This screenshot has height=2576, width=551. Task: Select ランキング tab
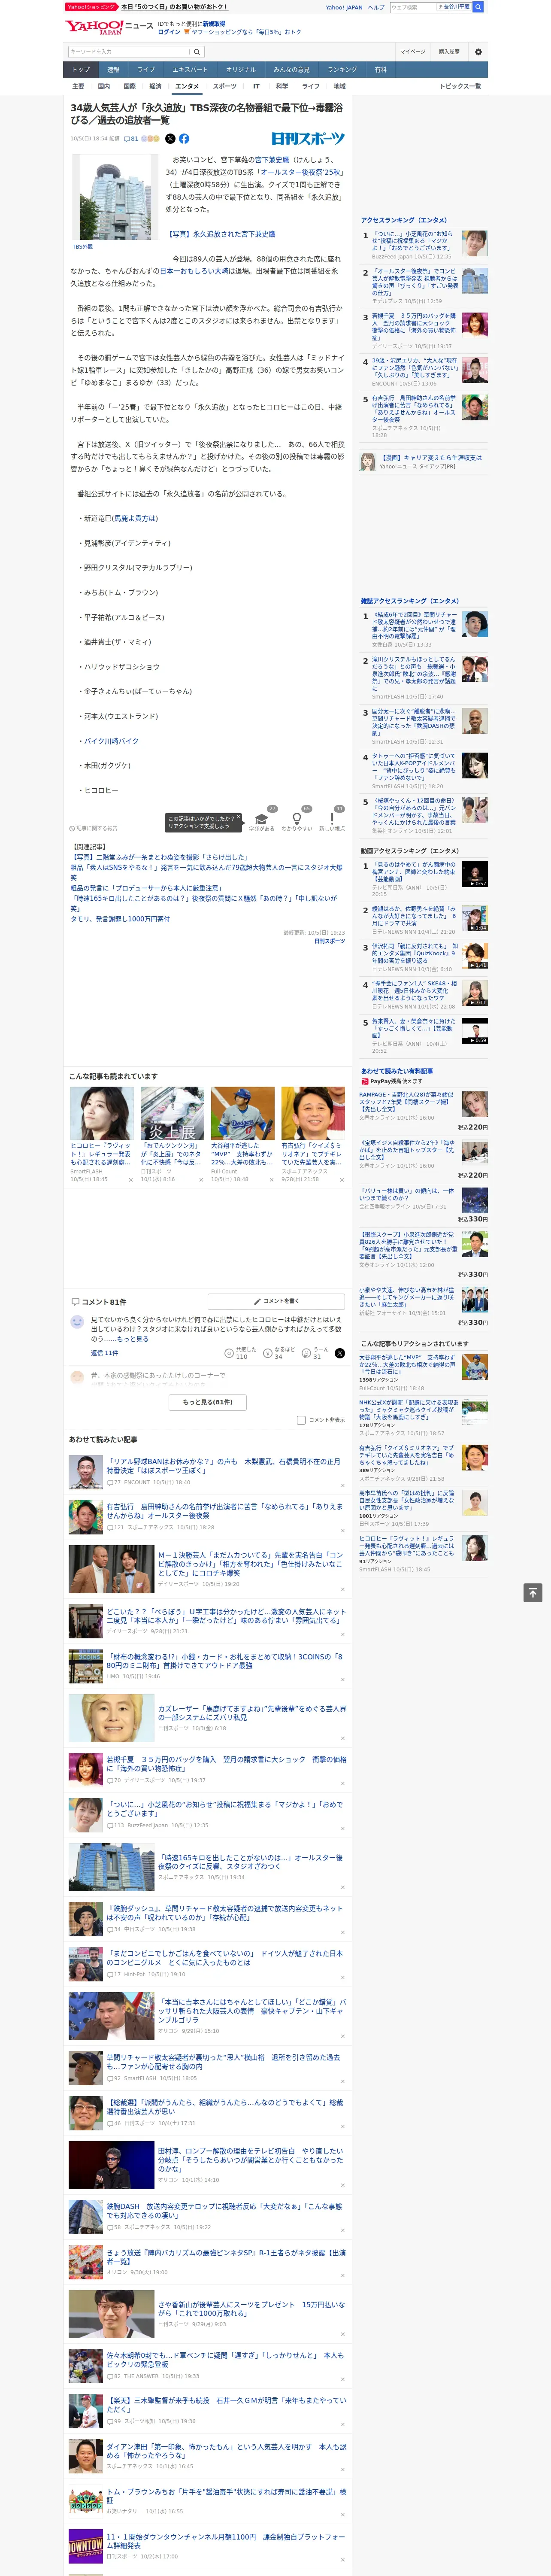[x=342, y=70]
